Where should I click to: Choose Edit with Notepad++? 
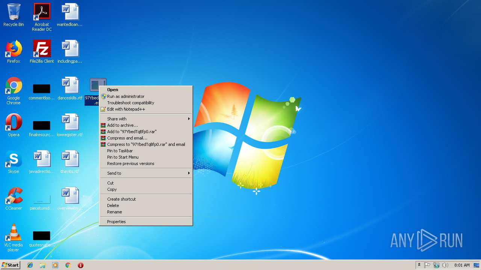(x=146, y=109)
